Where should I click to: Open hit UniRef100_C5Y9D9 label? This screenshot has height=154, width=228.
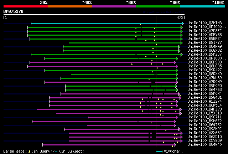point(204,141)
